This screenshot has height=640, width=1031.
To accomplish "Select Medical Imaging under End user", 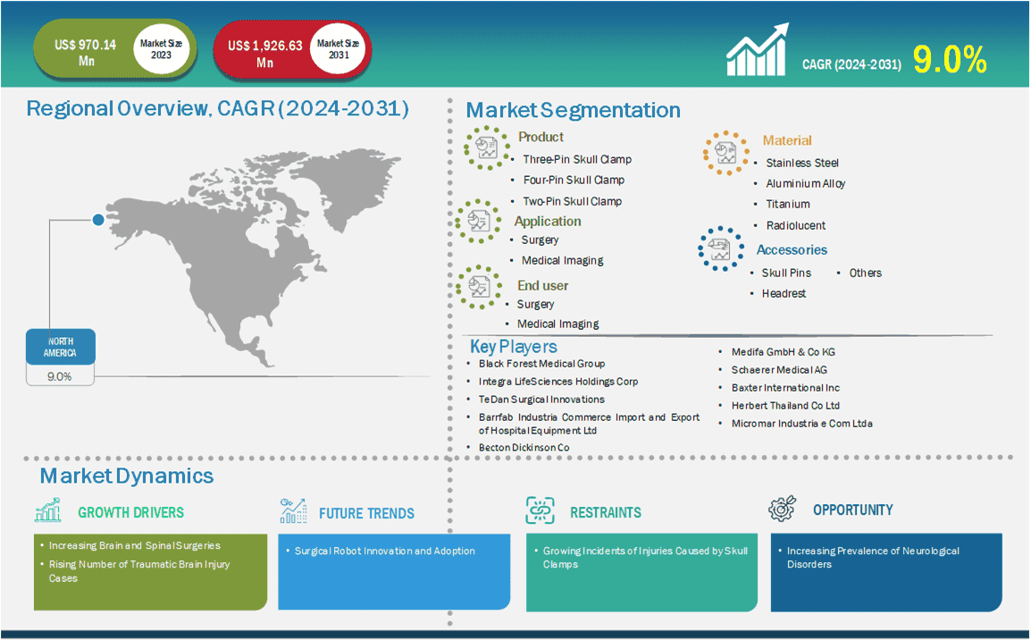I will pyautogui.click(x=557, y=324).
